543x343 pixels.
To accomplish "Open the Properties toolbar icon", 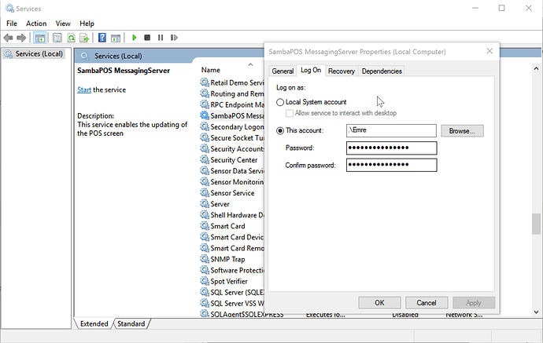I will tap(57, 38).
